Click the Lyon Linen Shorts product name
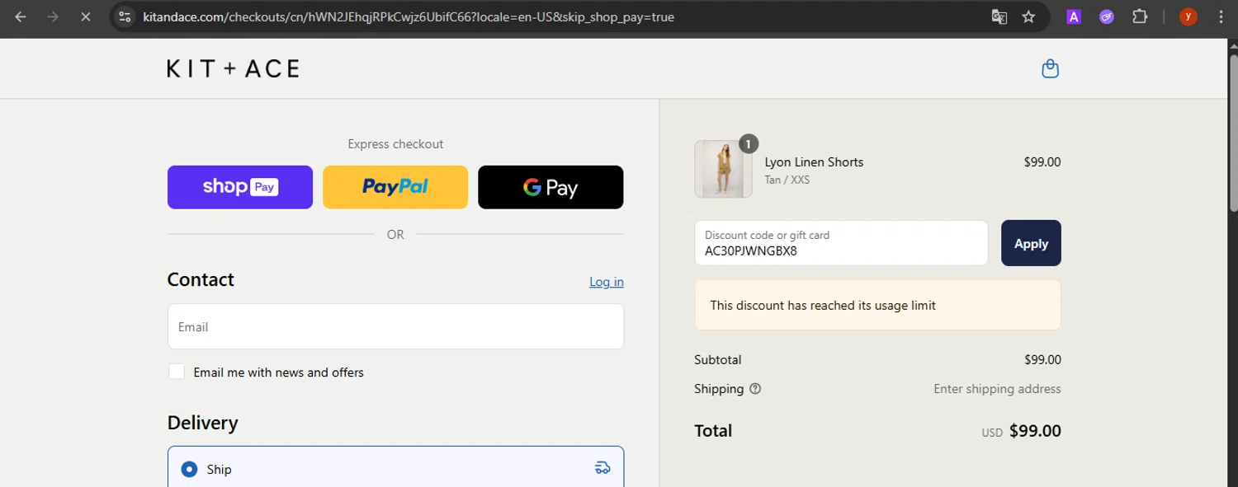Viewport: 1238px width, 487px height. pyautogui.click(x=814, y=162)
